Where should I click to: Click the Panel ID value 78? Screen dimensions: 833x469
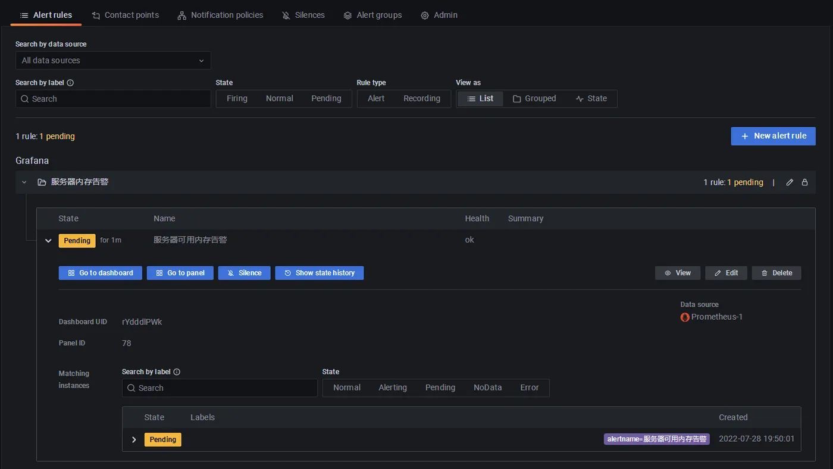pyautogui.click(x=126, y=343)
